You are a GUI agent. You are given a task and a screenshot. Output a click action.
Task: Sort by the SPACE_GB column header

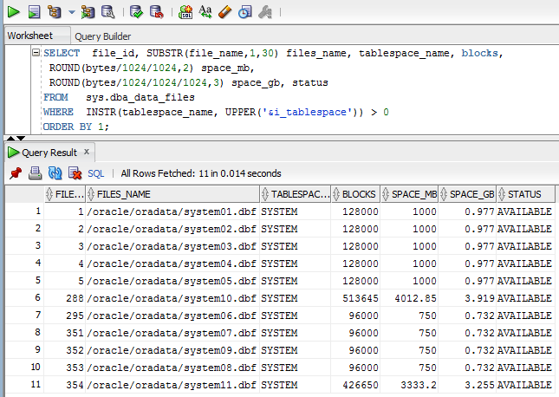point(467,194)
